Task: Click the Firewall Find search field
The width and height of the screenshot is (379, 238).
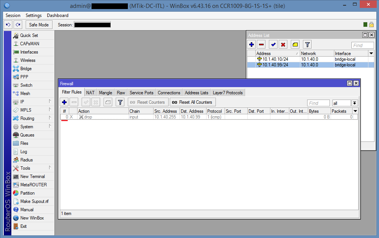Action: [318, 103]
